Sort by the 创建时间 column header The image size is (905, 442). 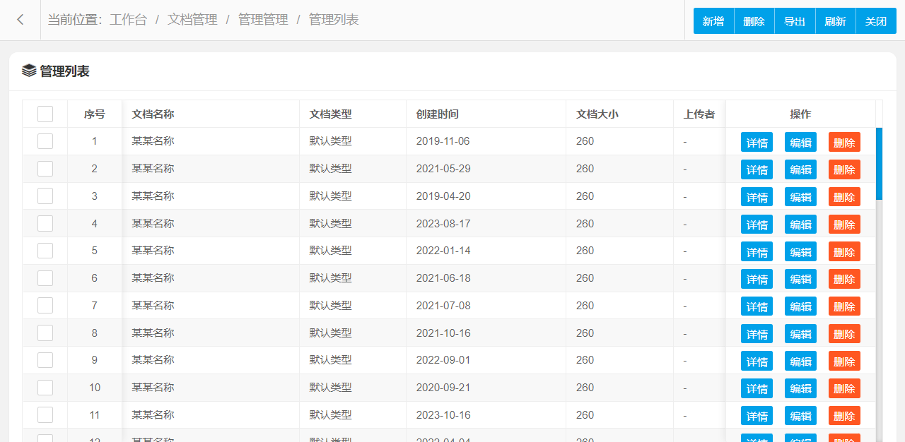click(x=437, y=114)
